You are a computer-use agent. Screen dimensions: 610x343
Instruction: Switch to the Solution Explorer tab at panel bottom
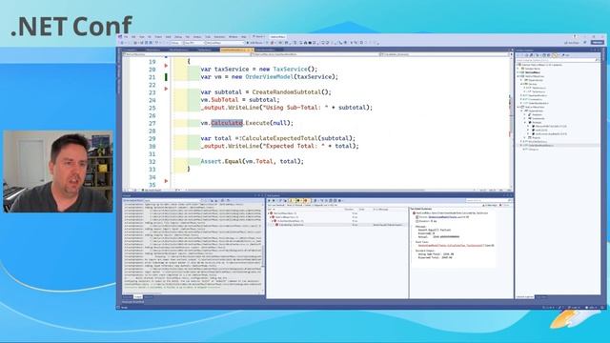click(x=525, y=296)
